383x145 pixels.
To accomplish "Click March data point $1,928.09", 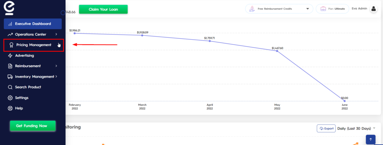I will pyautogui.click(x=142, y=35).
